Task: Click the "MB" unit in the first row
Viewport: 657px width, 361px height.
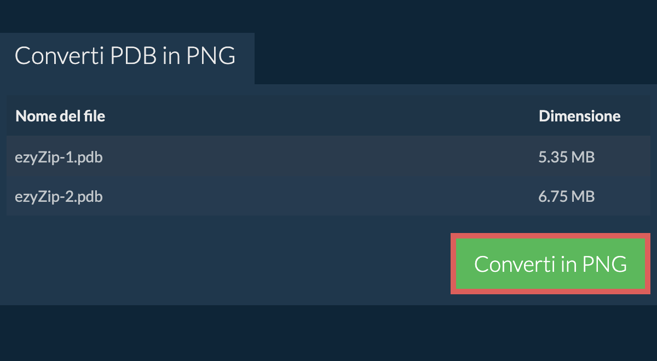Action: [x=583, y=158]
